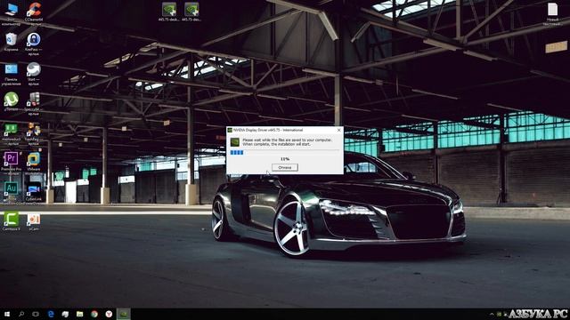
Task: Launch Yandex Browser from the taskbar
Action: [109, 314]
